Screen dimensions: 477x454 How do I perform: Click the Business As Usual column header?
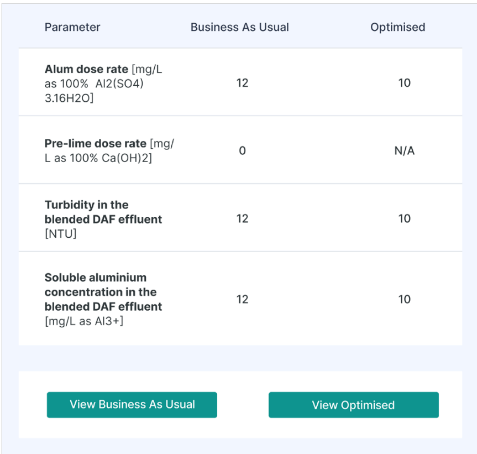click(239, 27)
